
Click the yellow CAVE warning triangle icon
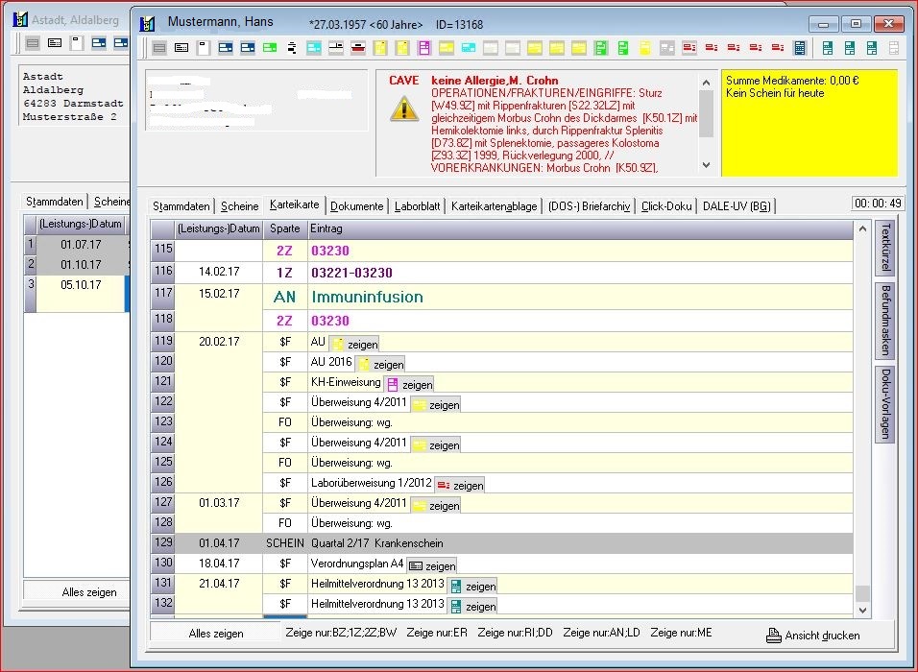(x=404, y=108)
